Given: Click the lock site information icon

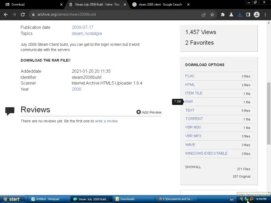Looking at the screenshot, I should [33, 15].
